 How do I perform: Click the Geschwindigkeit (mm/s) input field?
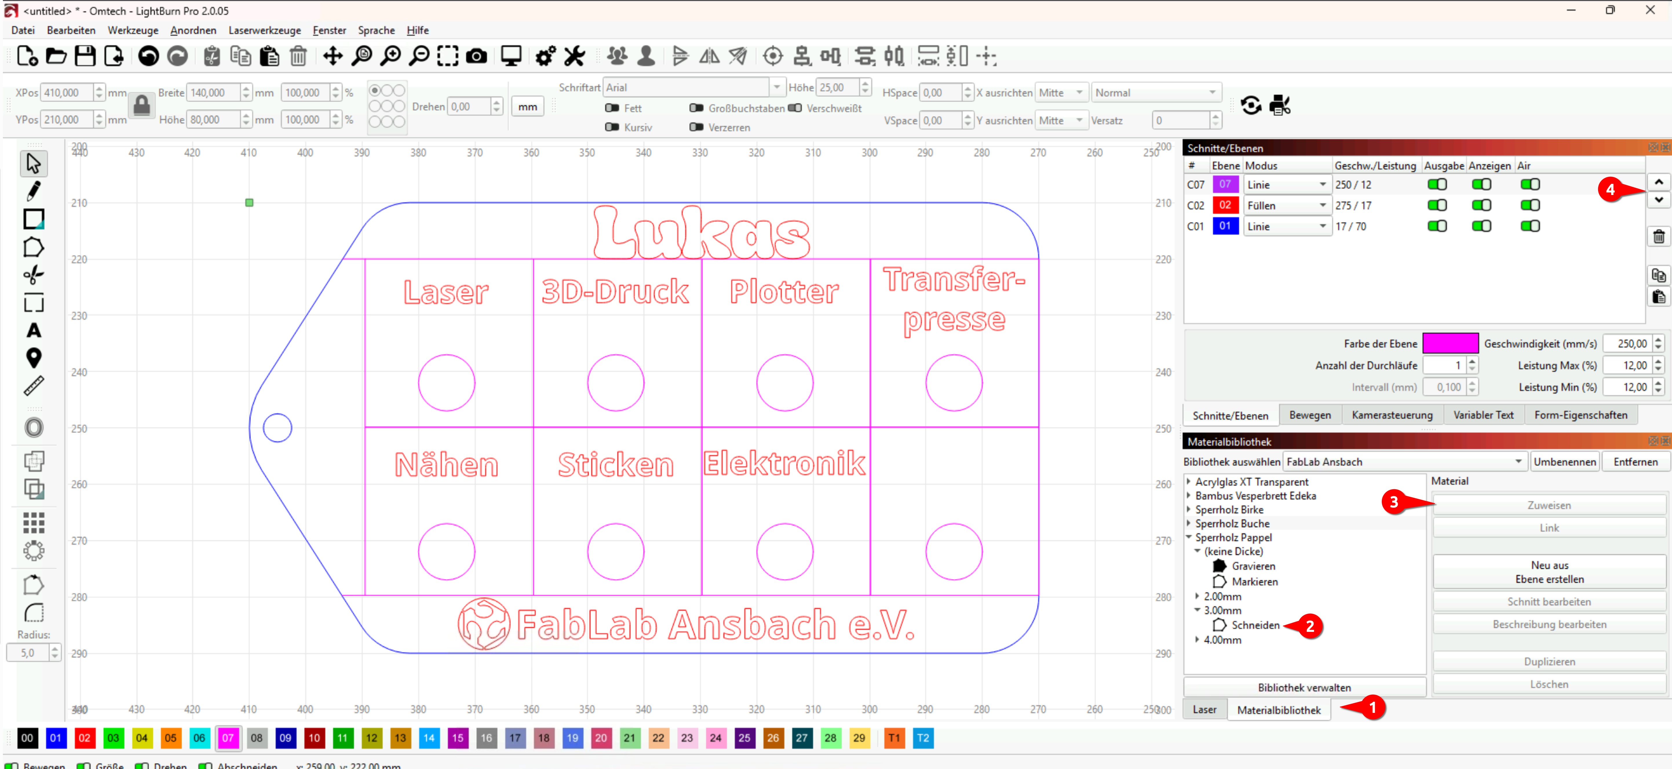(x=1627, y=344)
